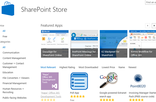The image size is (156, 102).
Task: Filter by File Converters + Viewers category
Action: click(16, 78)
